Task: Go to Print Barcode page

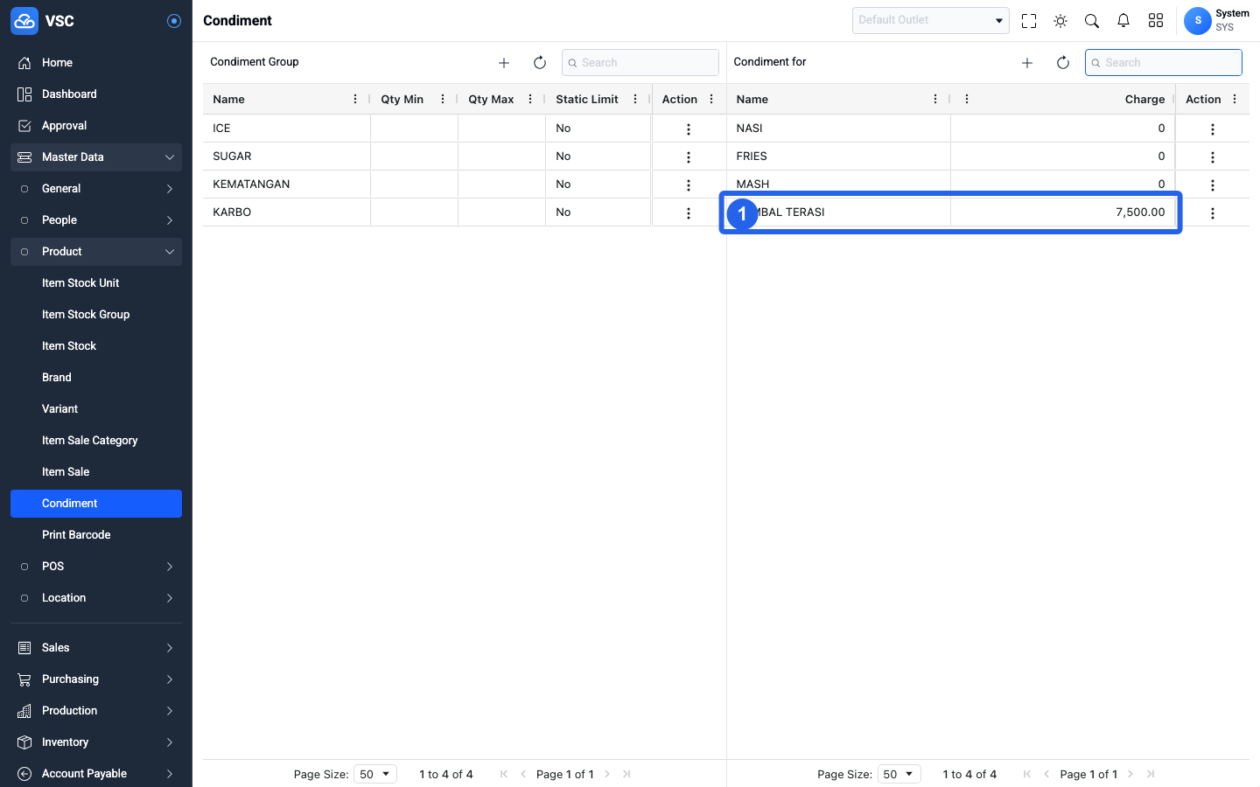Action: coord(76,535)
